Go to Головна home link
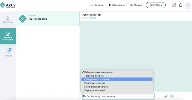Viewport: 192px width, 100px height. (x=97, y=5)
